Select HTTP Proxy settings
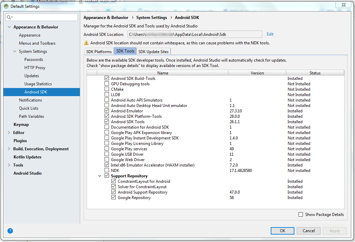The image size is (355, 242). point(35,68)
